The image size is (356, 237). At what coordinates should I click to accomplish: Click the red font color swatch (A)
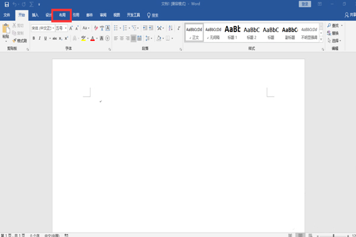(x=93, y=39)
